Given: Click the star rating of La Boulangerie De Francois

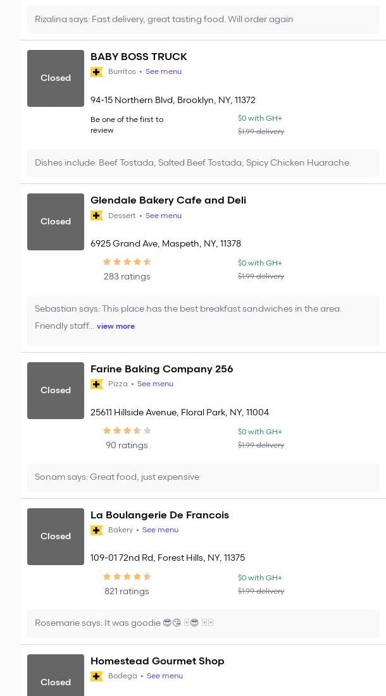Looking at the screenshot, I should tap(127, 577).
